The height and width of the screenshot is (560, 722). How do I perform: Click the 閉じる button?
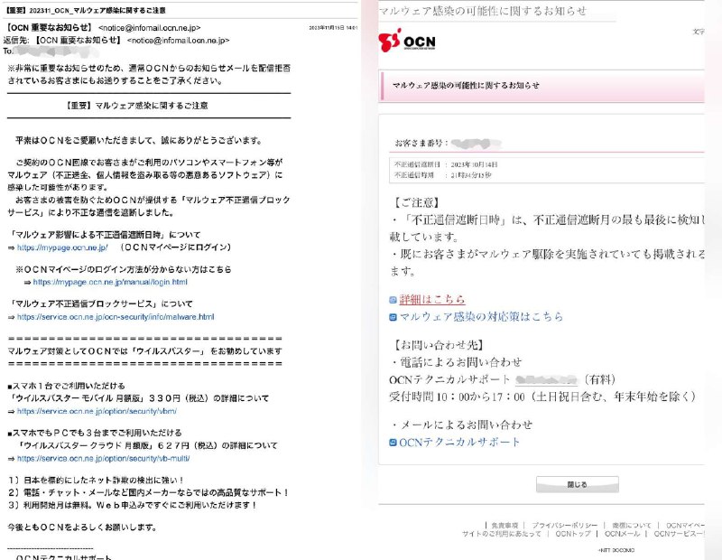point(577,484)
